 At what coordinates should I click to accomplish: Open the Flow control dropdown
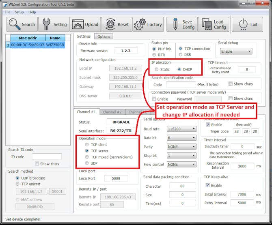coord(181,164)
